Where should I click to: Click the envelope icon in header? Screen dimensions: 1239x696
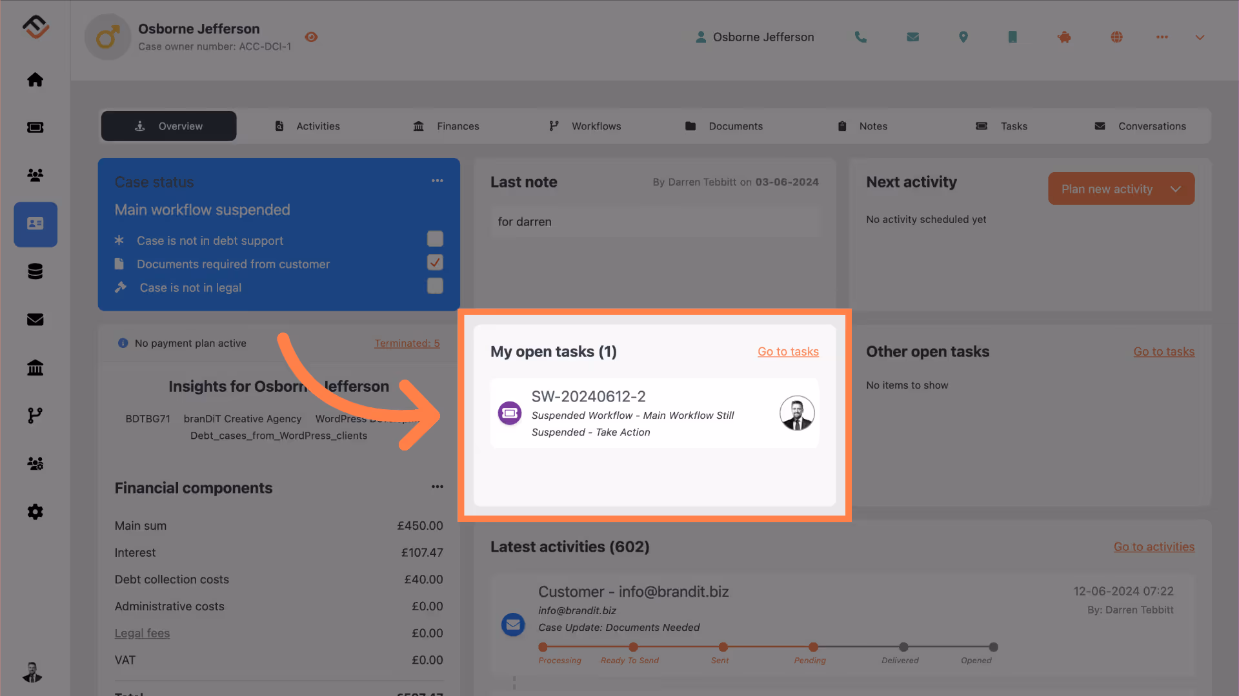tap(912, 37)
